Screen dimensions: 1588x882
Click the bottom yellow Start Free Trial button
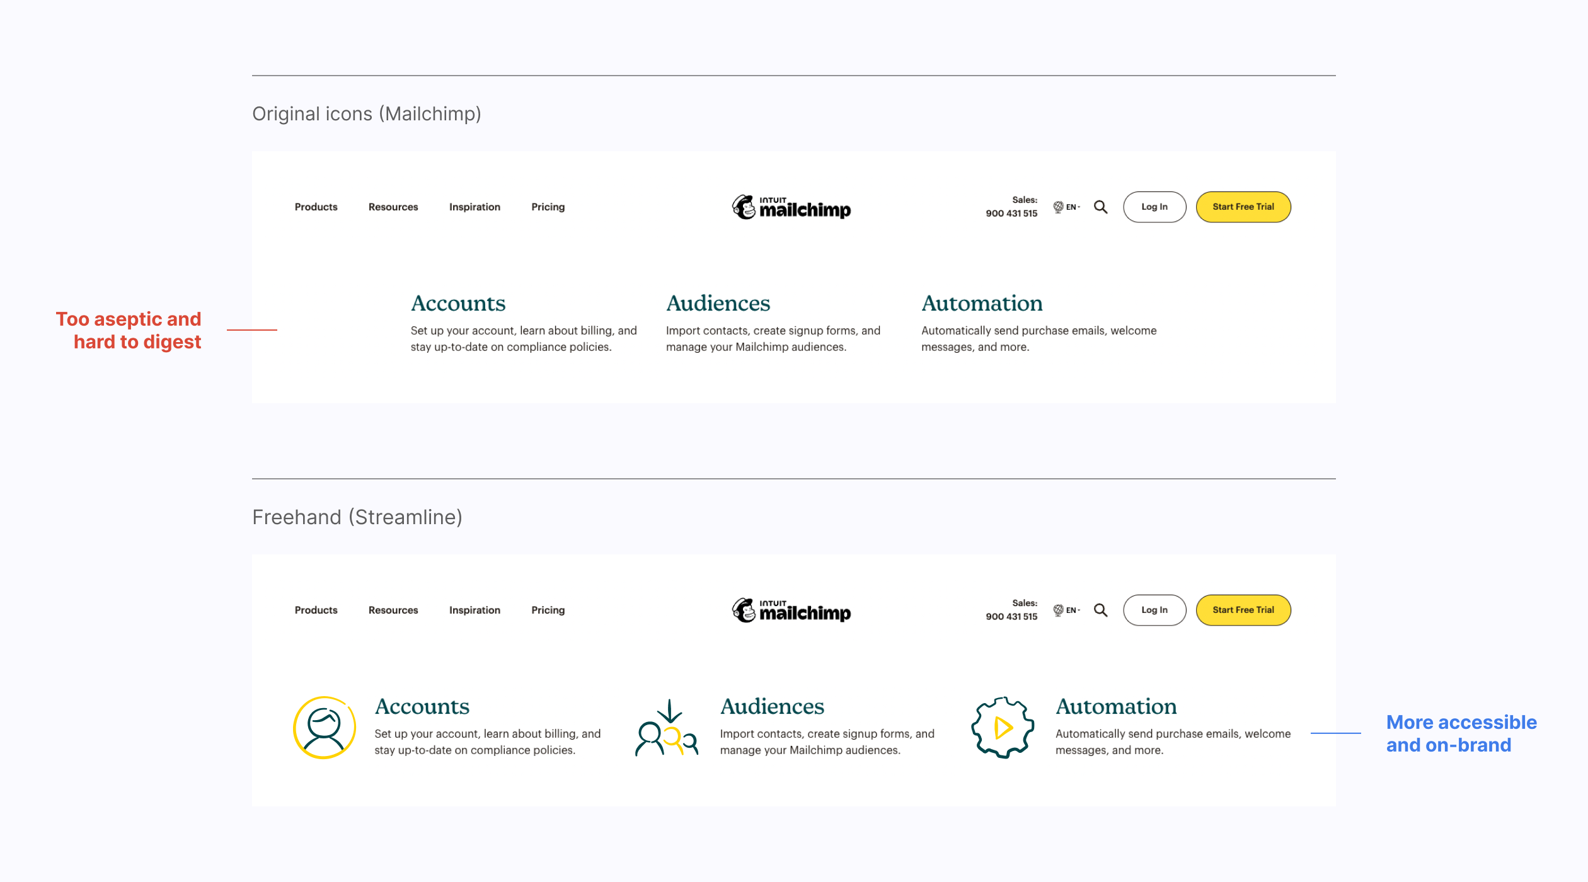(1243, 610)
